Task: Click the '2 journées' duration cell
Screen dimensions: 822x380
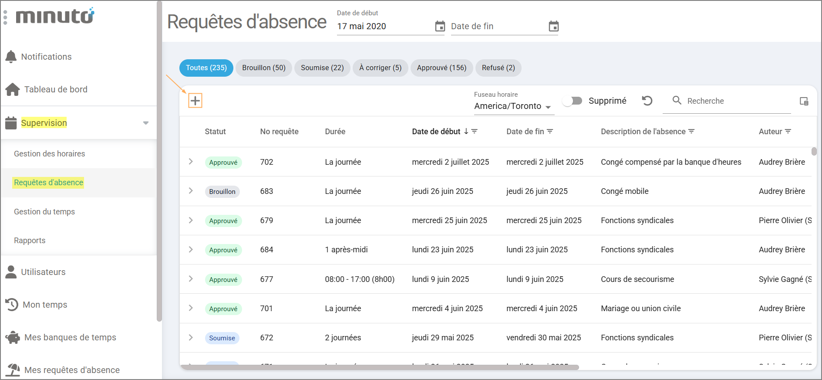Action: tap(343, 337)
